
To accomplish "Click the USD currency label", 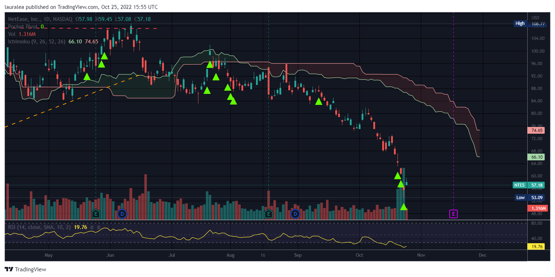I will click(535, 17).
